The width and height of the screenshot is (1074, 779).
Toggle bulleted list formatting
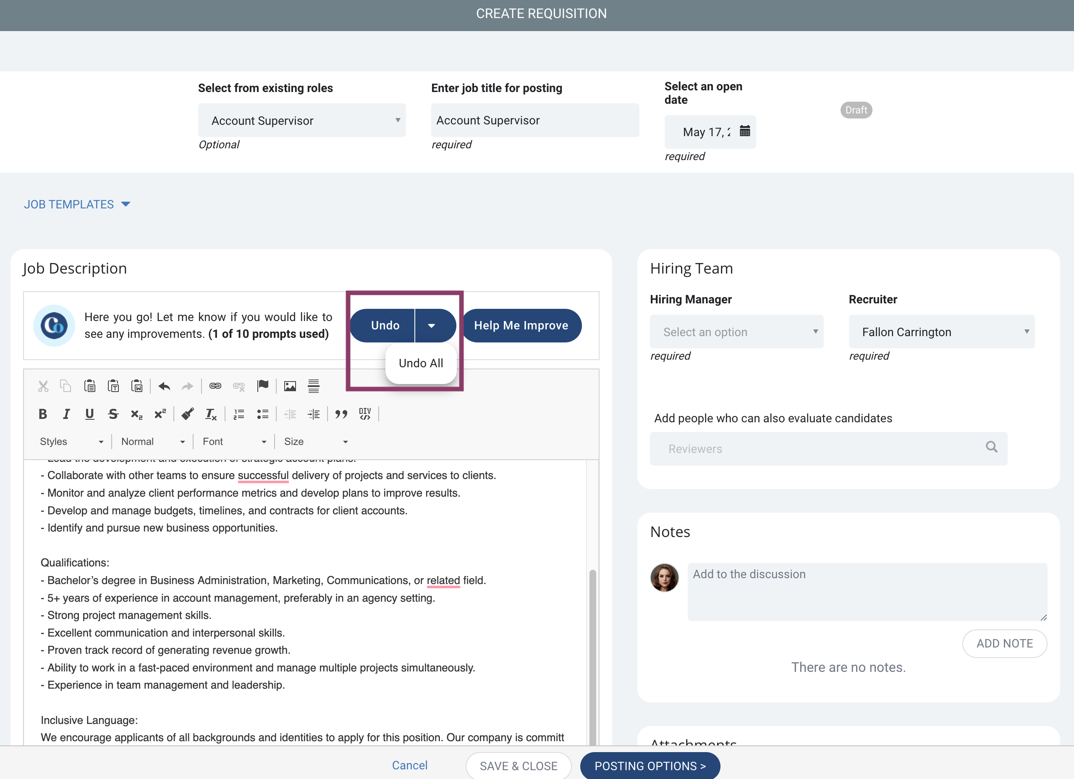(x=263, y=414)
